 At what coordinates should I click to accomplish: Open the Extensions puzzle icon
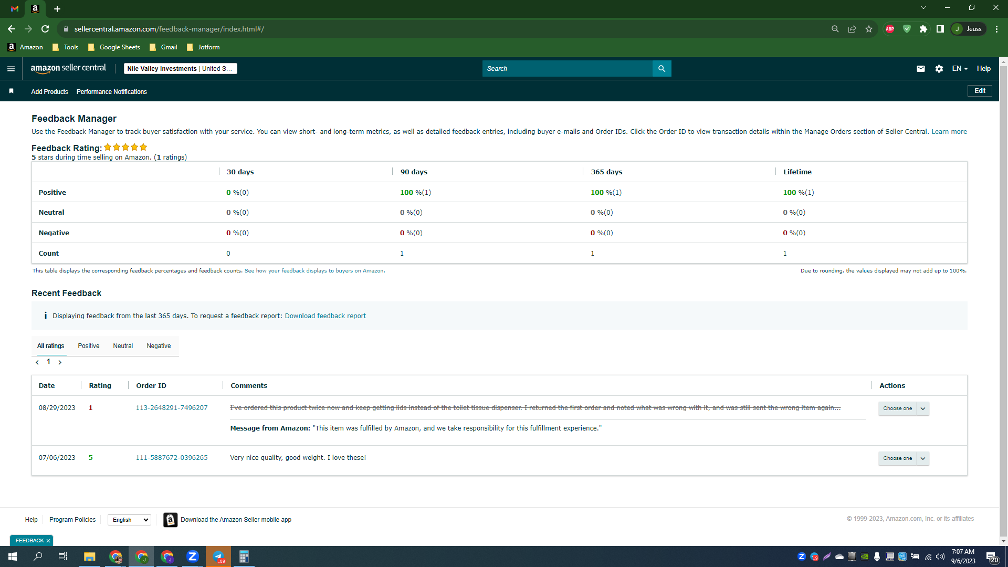coord(923,29)
